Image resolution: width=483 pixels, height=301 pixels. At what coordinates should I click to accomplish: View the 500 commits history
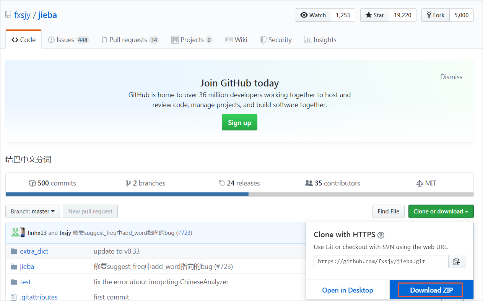click(52, 183)
